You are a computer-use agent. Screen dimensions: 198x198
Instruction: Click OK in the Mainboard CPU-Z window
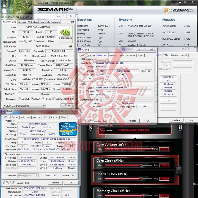click(x=148, y=121)
